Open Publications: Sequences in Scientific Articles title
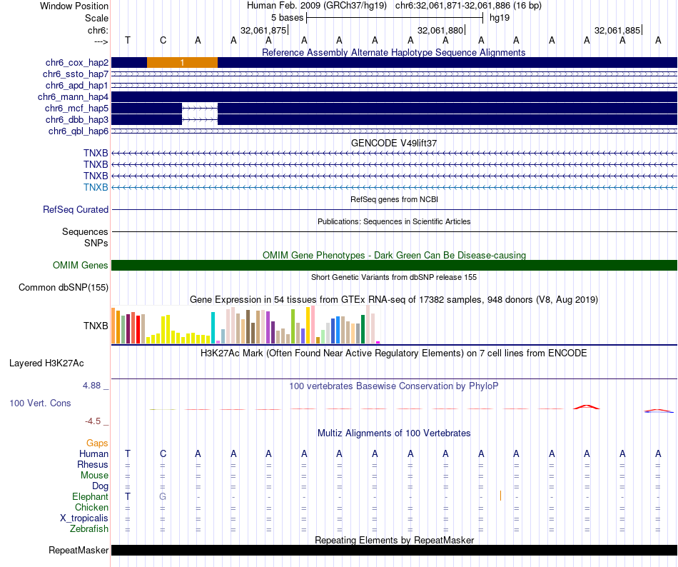 click(x=394, y=221)
